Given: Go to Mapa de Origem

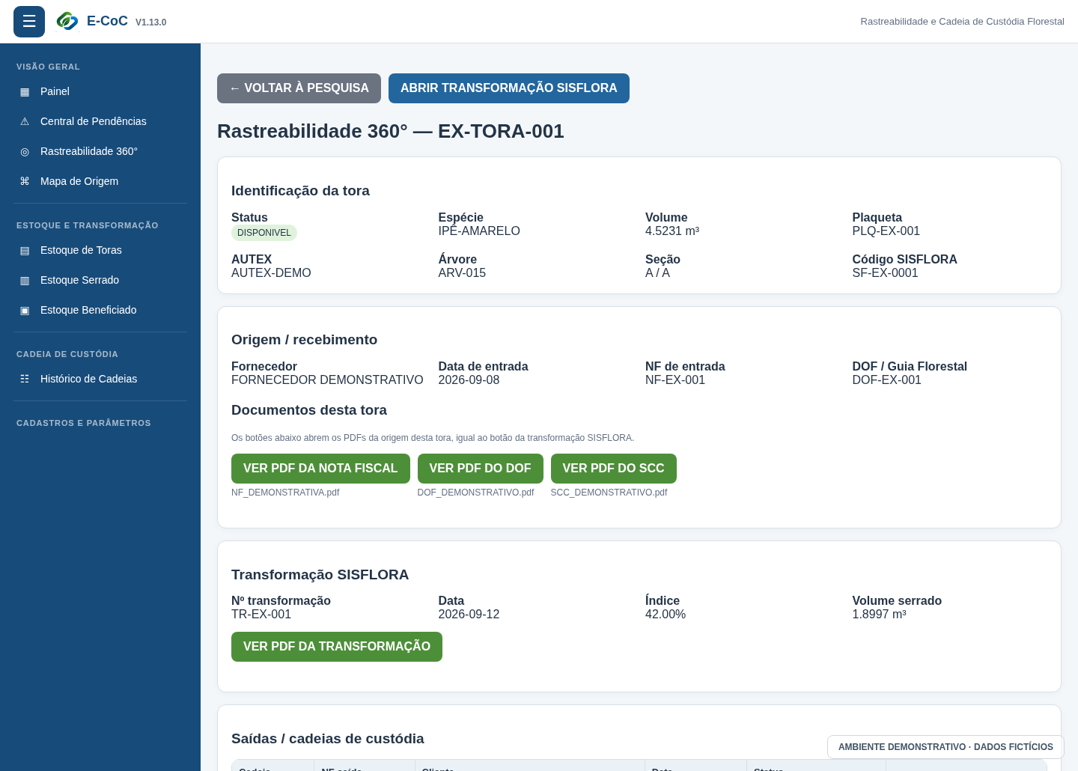Looking at the screenshot, I should 100,181.
